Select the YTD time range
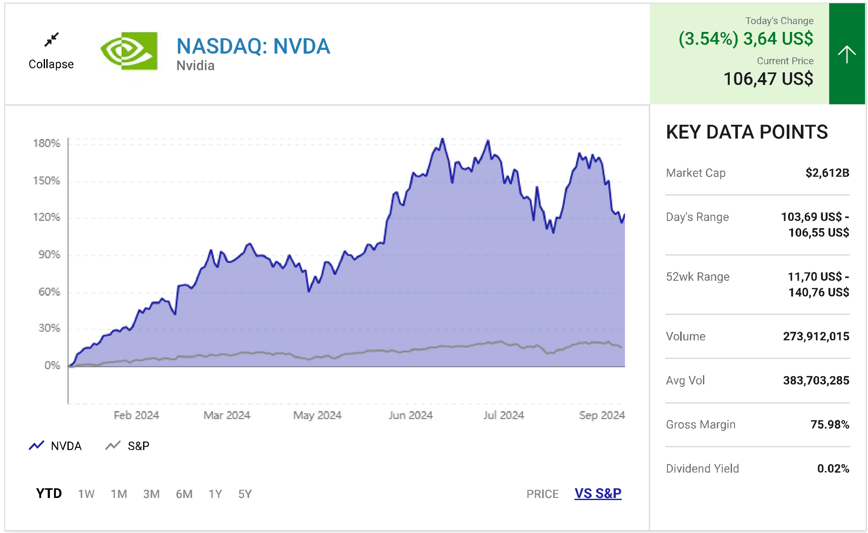 49,494
